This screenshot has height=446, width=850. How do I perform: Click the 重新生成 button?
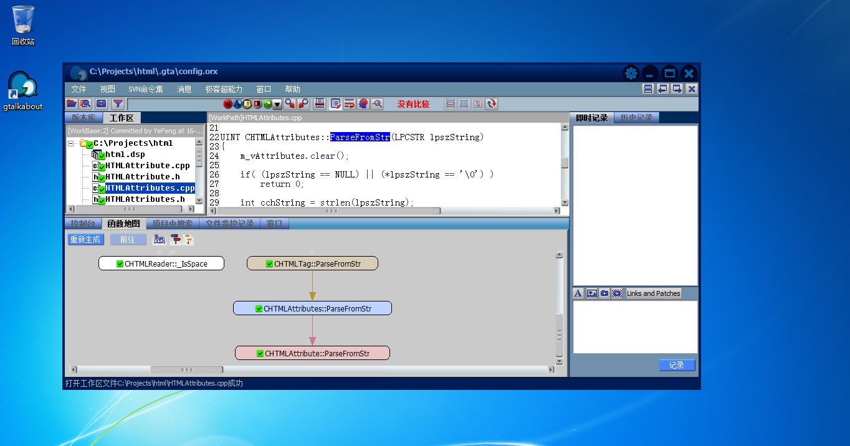point(85,239)
